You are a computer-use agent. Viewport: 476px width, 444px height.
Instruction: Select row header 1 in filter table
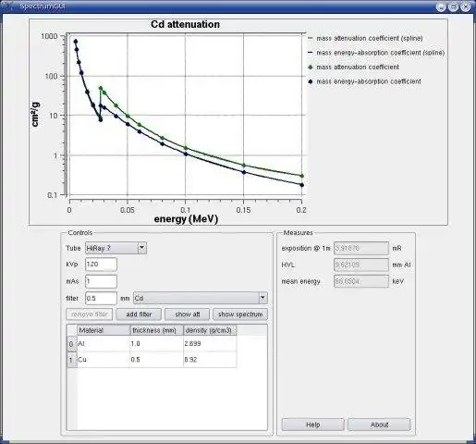pos(72,360)
